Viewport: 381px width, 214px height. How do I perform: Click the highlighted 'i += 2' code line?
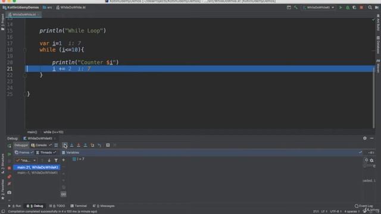pos(200,69)
